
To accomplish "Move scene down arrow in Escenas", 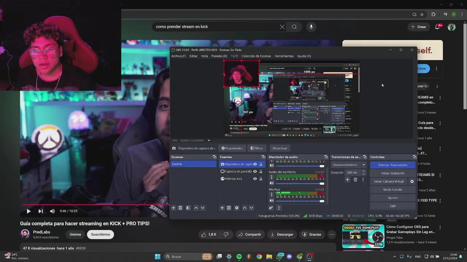I will (203, 208).
